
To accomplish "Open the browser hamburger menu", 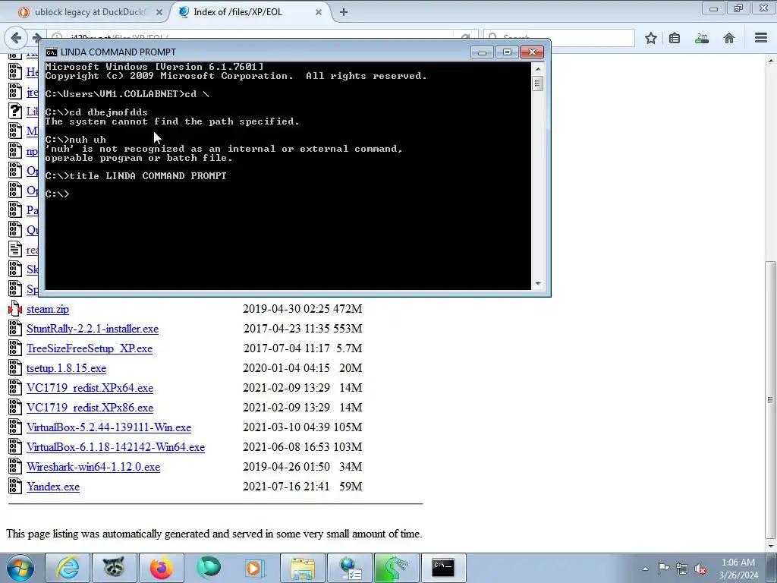I will pyautogui.click(x=761, y=38).
